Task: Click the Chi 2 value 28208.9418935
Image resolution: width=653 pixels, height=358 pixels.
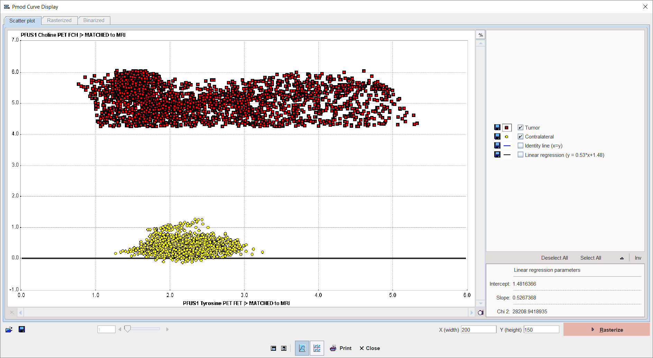Action: 530,312
